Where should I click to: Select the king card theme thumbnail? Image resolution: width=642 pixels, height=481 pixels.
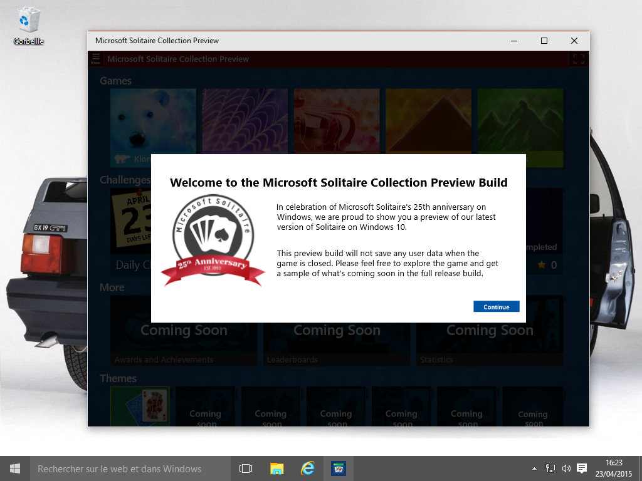point(140,406)
